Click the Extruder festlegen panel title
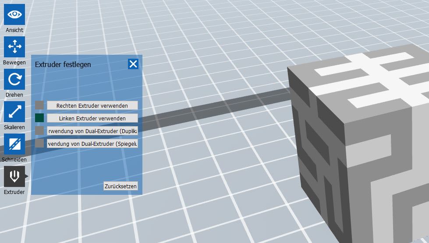Viewport: 429px width, 243px height. click(63, 64)
